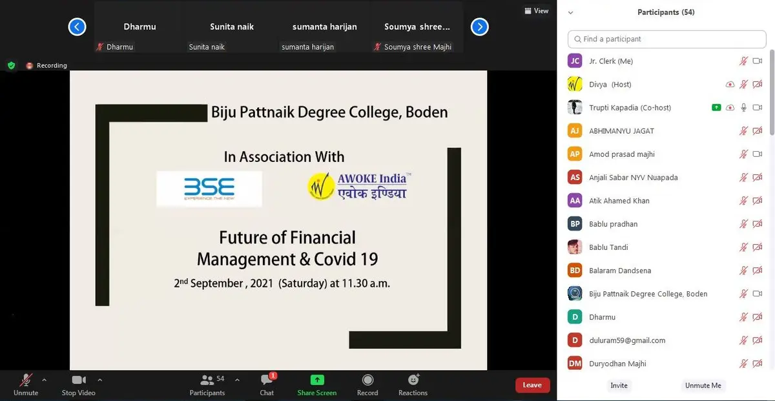Click the Invite button
The image size is (775, 401).
(x=619, y=386)
